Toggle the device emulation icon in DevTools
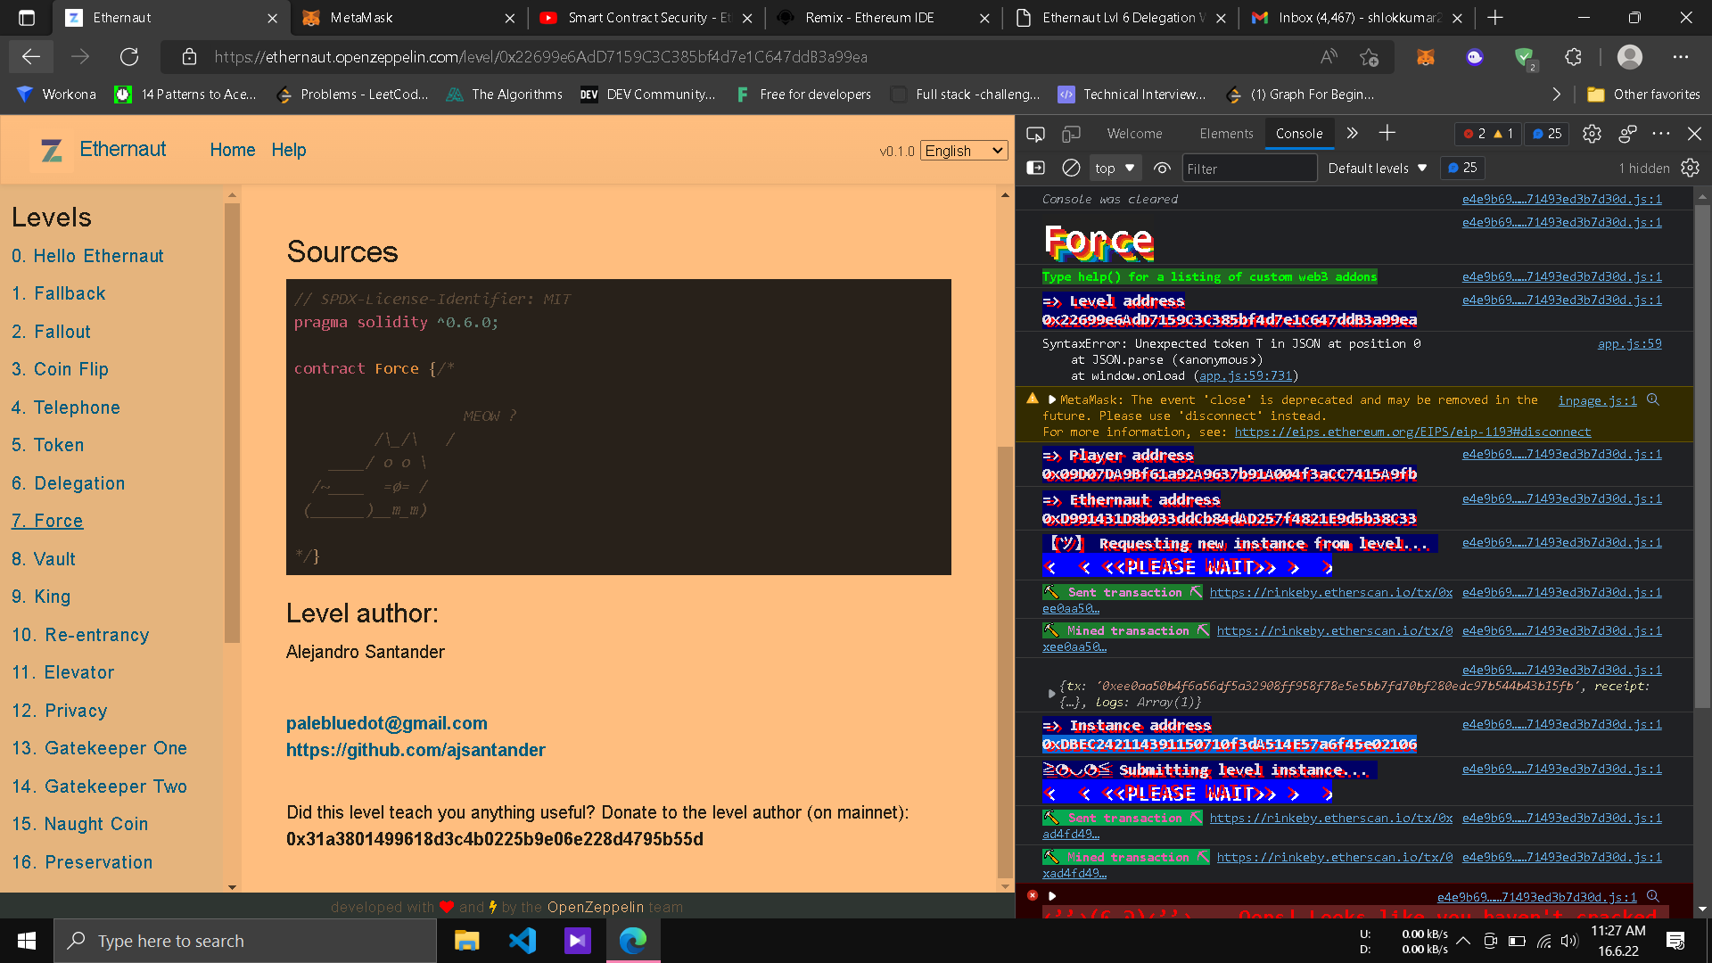This screenshot has height=963, width=1712. (x=1071, y=134)
